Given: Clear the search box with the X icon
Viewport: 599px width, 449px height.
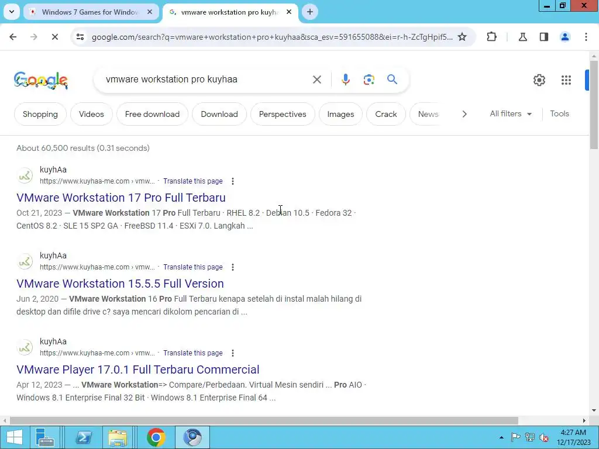Looking at the screenshot, I should [x=317, y=80].
